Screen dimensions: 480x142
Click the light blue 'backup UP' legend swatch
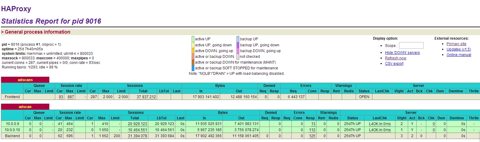pyautogui.click(x=238, y=39)
